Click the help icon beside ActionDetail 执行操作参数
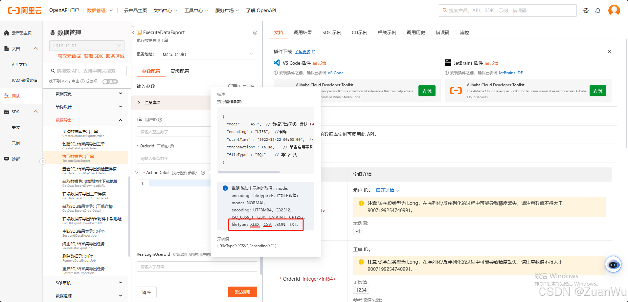Image resolution: width=628 pixels, height=302 pixels. pyautogui.click(x=203, y=173)
